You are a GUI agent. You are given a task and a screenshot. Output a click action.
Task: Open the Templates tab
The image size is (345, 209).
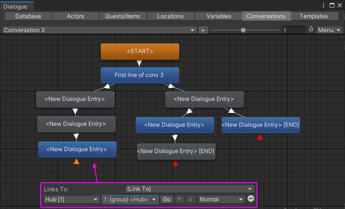(x=314, y=16)
